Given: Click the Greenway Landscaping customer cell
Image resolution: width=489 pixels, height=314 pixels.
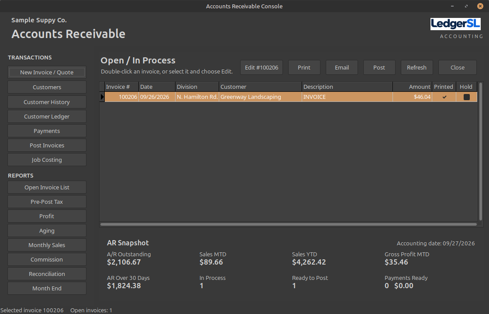Looking at the screenshot, I should pos(260,97).
